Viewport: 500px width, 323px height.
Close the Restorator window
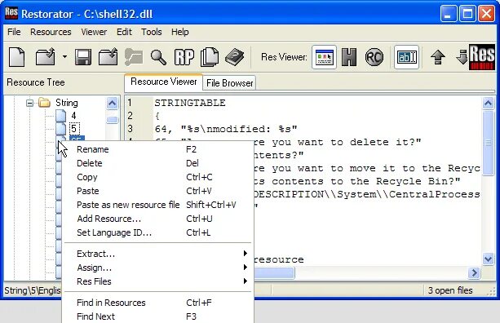(487, 14)
